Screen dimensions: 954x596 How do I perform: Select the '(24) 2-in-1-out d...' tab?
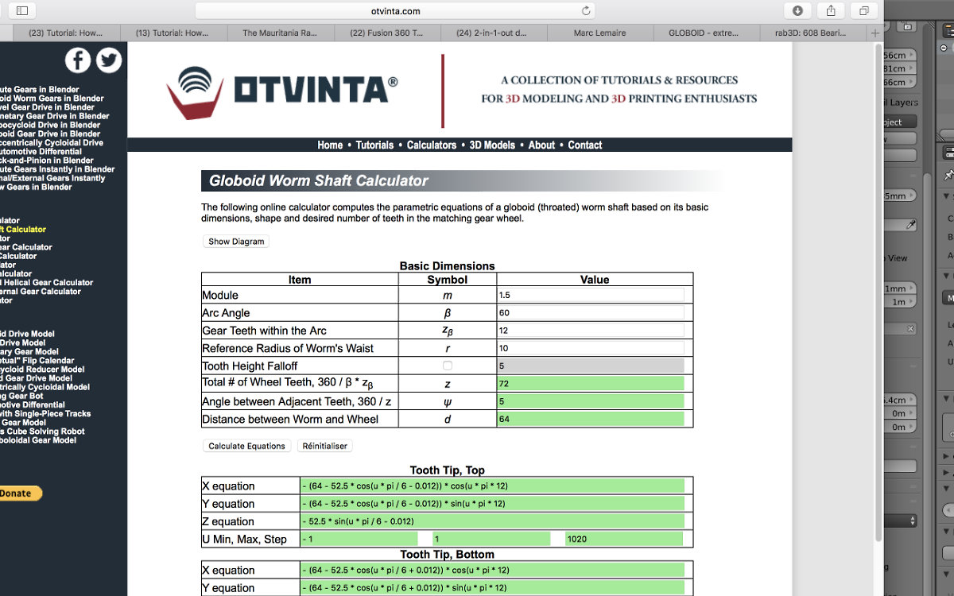(x=492, y=33)
